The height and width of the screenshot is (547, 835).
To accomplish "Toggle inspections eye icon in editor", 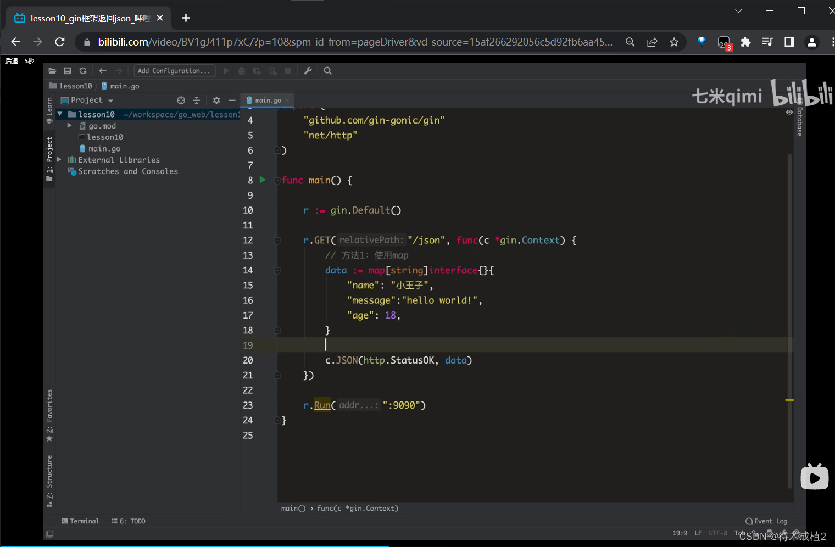I will coord(789,112).
